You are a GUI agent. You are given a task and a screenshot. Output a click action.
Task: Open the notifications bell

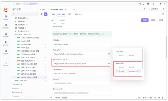coord(143,4)
